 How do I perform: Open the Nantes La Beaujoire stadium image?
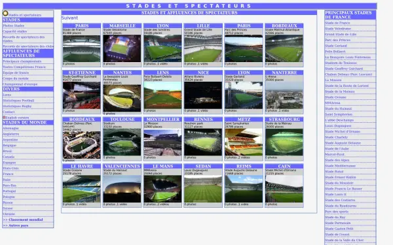tap(122, 98)
